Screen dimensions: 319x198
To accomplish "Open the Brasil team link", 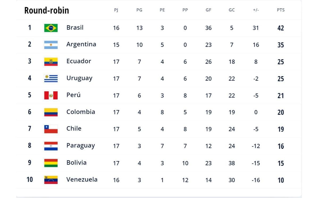I will [x=75, y=27].
